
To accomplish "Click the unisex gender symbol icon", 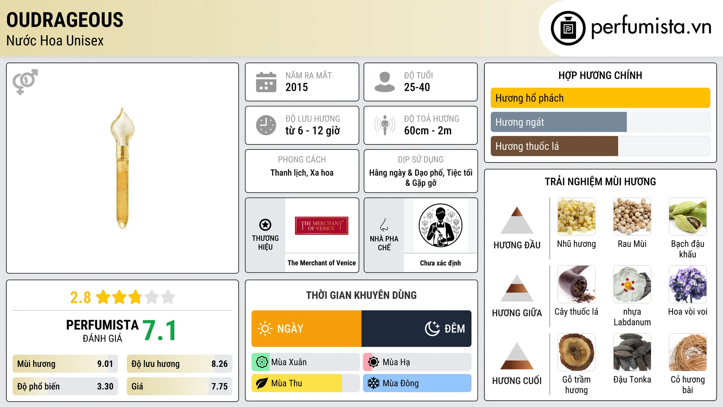I will point(25,82).
